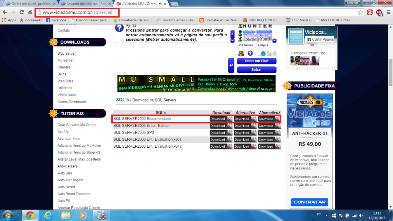Launch Internet Explorer from the taskbar

(x=48, y=215)
